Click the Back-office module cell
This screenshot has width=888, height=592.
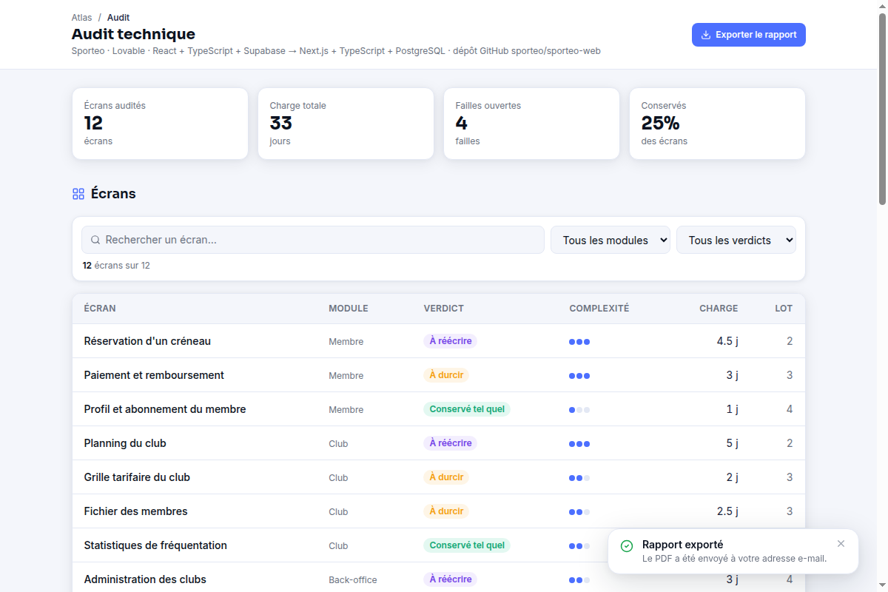[353, 580]
